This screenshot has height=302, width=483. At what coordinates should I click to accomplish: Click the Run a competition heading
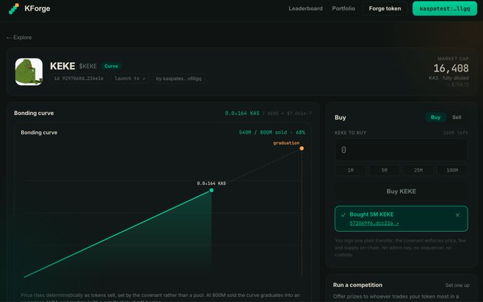coord(357,285)
